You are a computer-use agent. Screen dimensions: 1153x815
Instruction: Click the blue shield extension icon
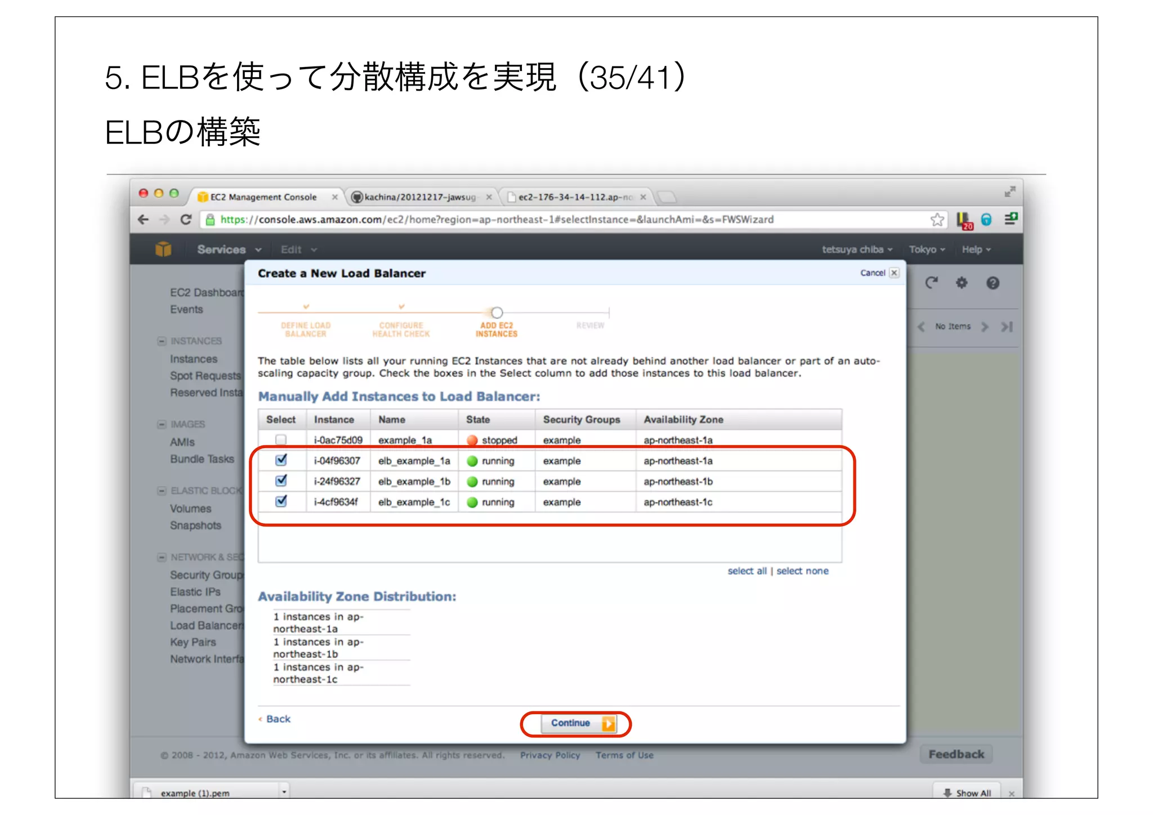point(986,220)
